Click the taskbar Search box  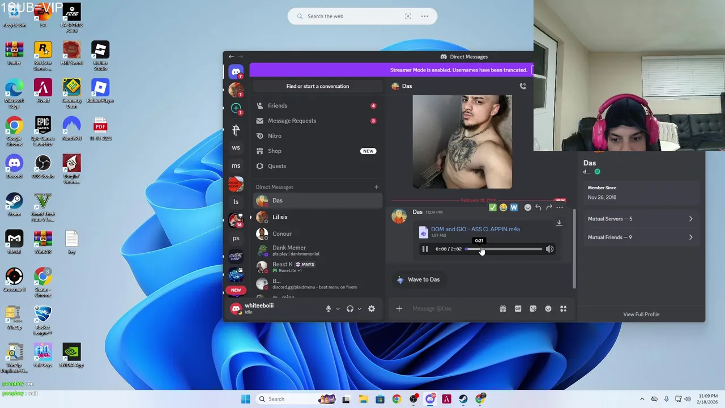coord(297,399)
